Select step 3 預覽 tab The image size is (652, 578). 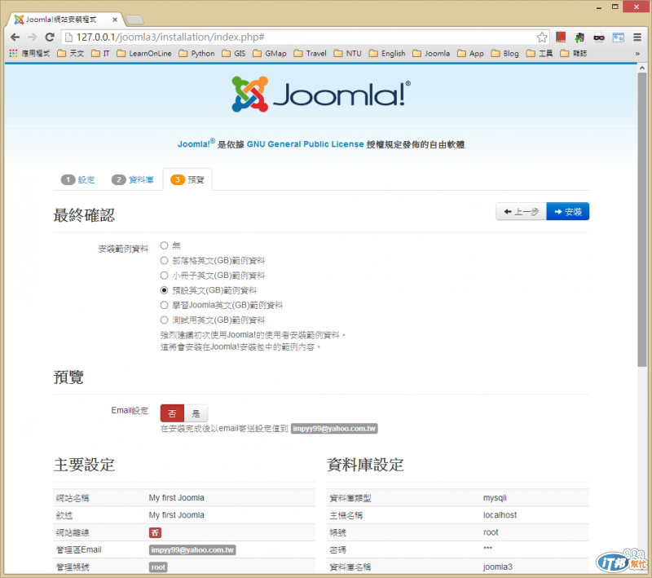187,179
